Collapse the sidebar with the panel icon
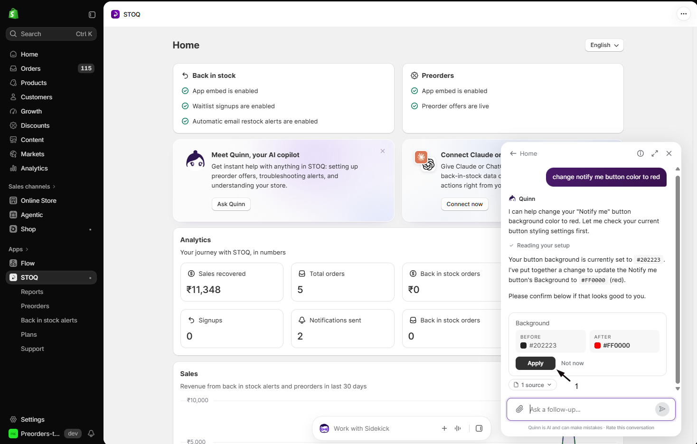Image resolution: width=697 pixels, height=444 pixels. (92, 15)
